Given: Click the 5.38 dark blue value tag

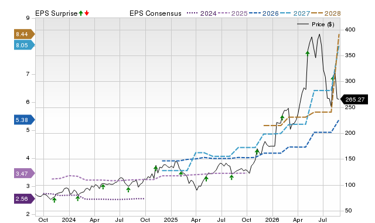Looking at the screenshot, I should tap(24, 120).
